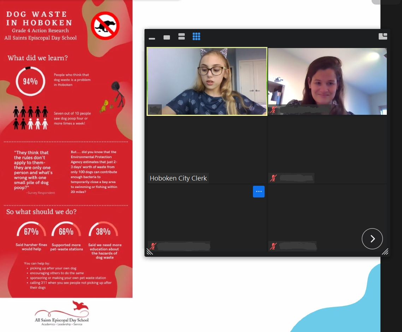402x332 pixels.
Task: Select the active speaker girl's video tile
Action: 207,81
